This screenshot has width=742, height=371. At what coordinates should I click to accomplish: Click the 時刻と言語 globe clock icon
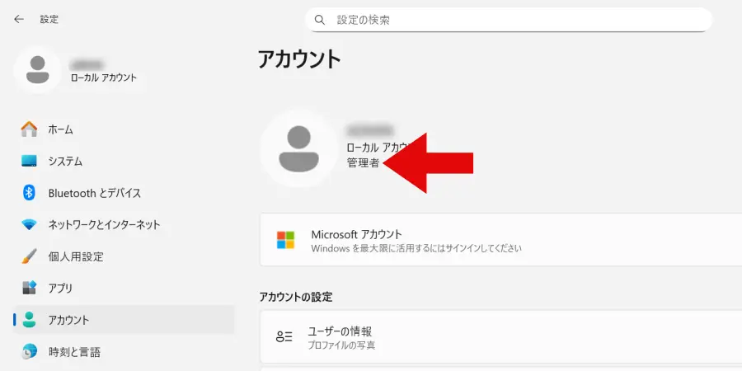click(29, 351)
